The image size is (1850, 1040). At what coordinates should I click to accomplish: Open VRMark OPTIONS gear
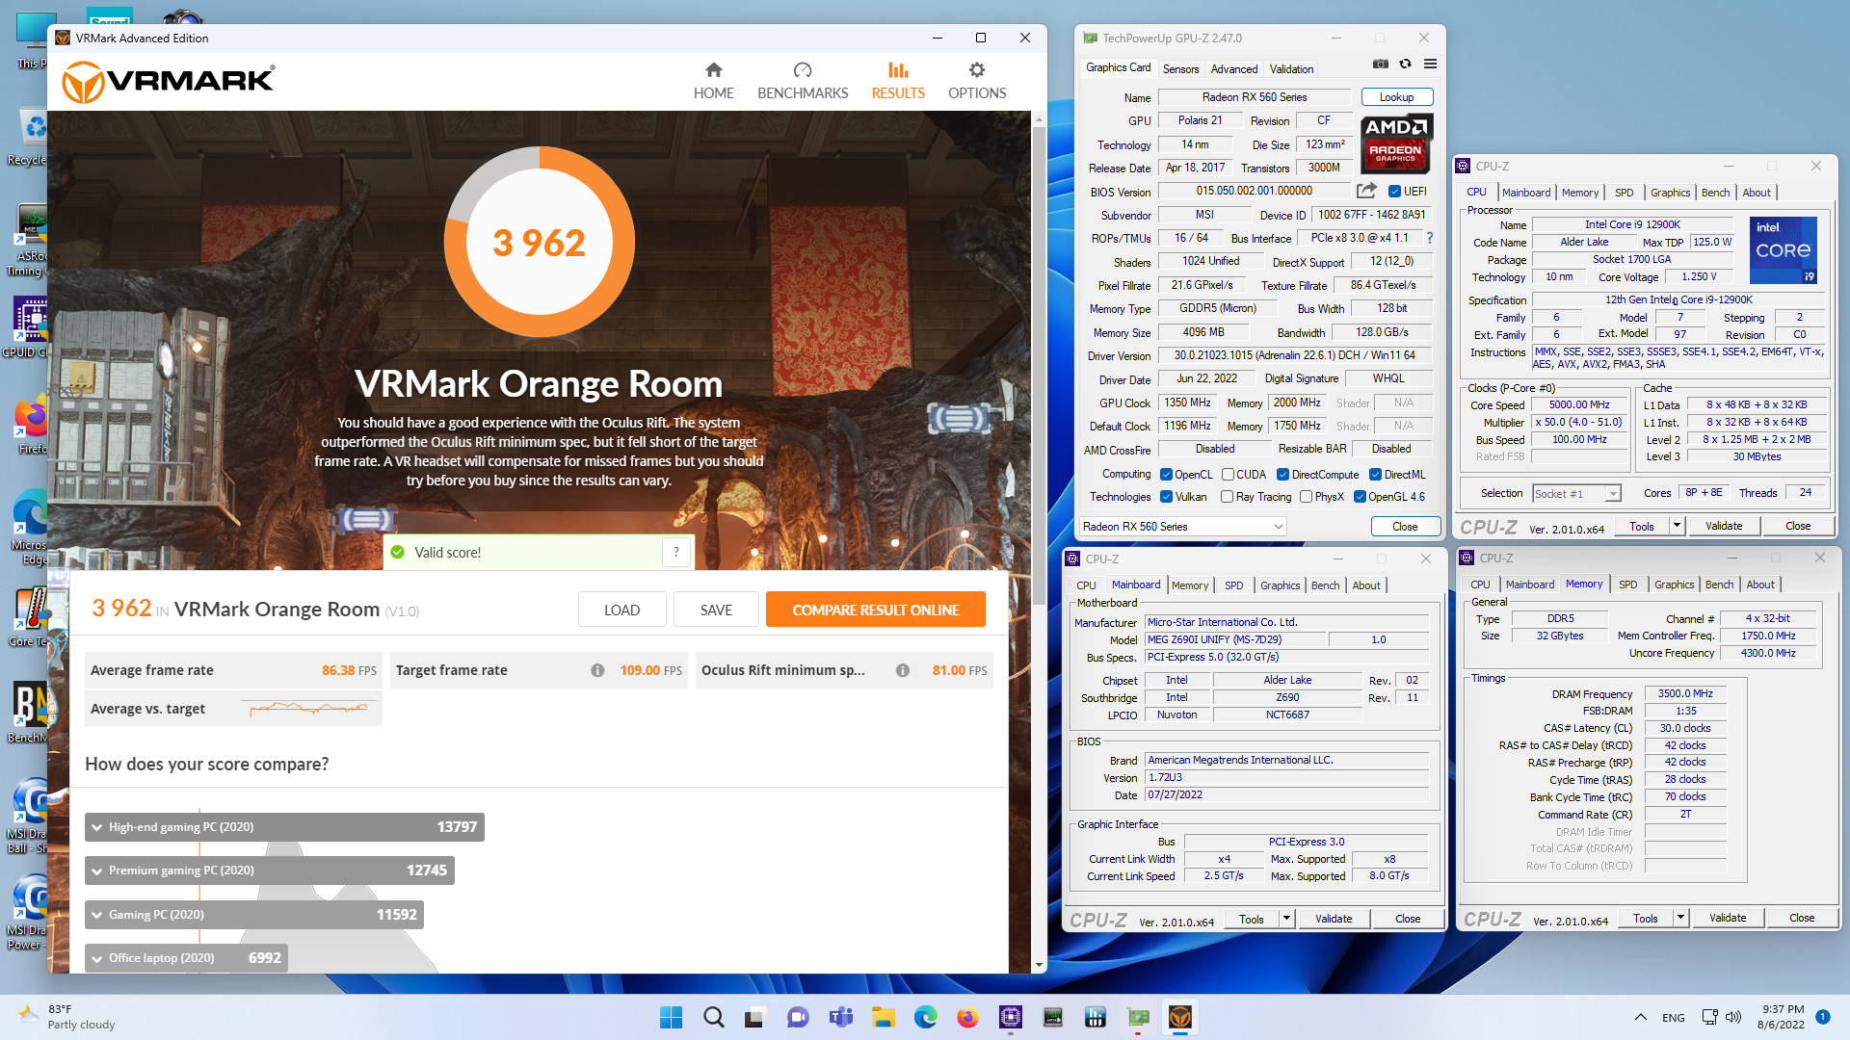(977, 81)
